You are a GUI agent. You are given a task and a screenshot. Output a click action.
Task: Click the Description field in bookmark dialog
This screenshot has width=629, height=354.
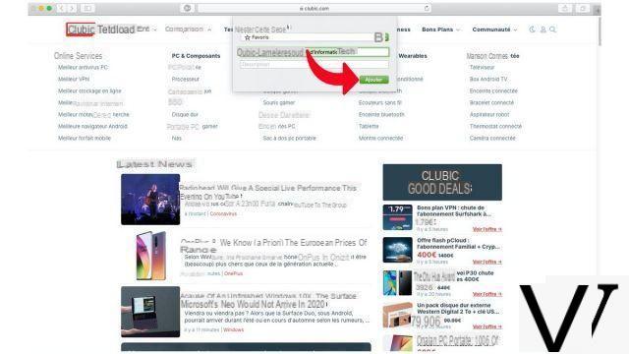click(314, 64)
